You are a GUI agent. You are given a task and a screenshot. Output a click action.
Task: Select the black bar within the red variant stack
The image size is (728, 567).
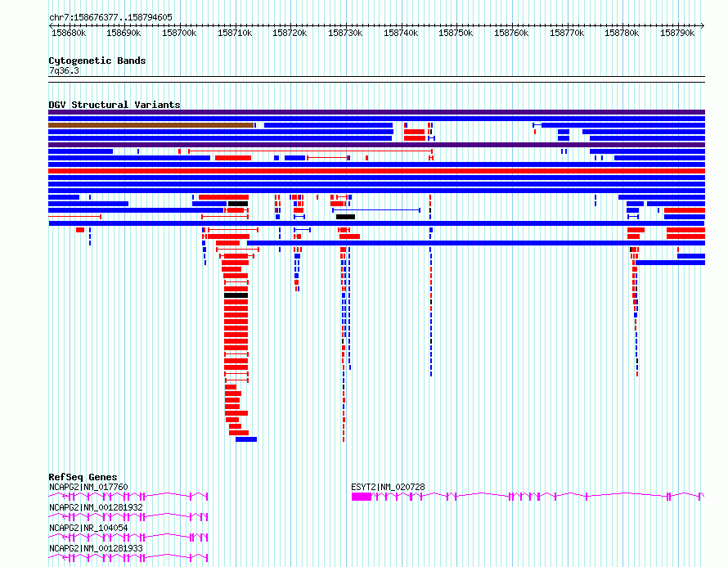click(236, 295)
